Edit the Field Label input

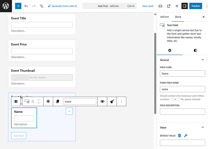tap(182, 73)
